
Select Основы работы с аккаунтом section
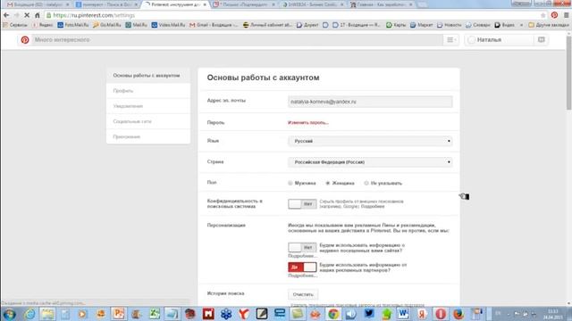coord(148,75)
